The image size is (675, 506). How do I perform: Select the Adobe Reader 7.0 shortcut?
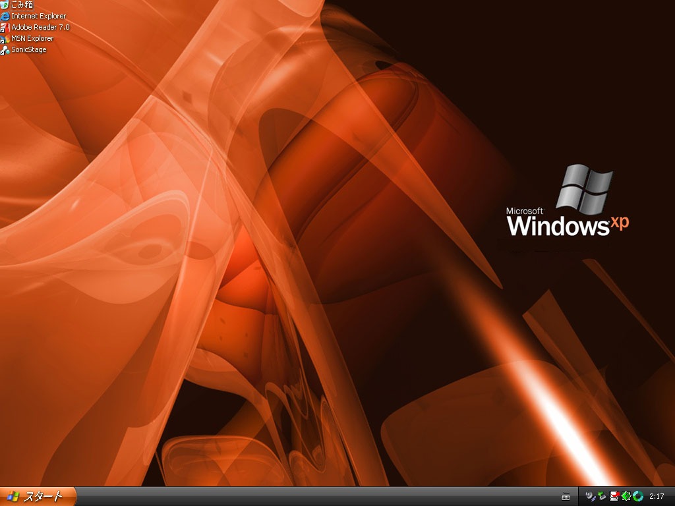pos(35,27)
